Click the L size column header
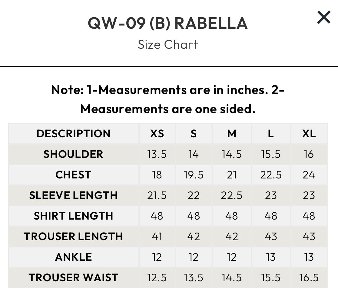The image size is (338, 307). (x=271, y=133)
